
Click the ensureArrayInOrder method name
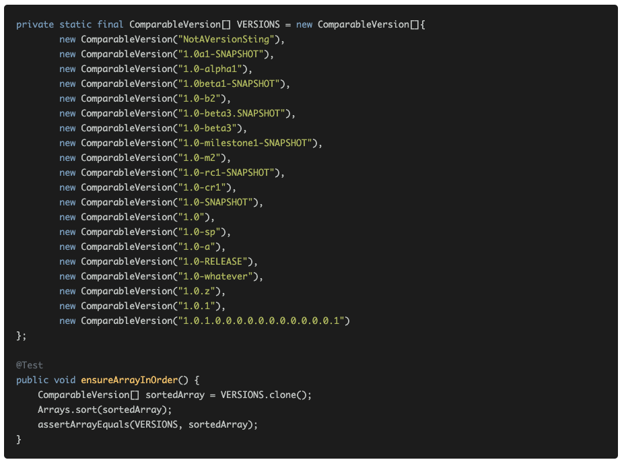(x=129, y=380)
